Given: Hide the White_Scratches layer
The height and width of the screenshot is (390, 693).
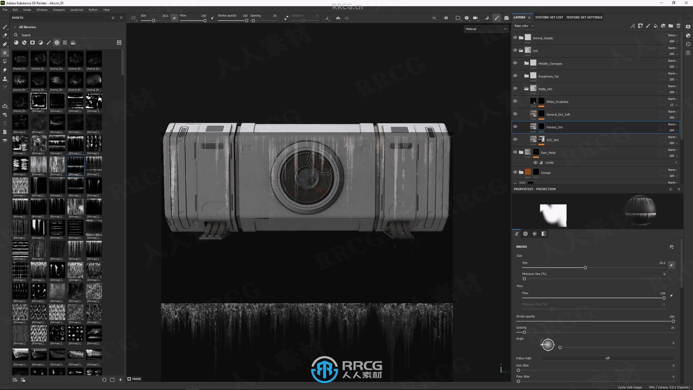Looking at the screenshot, I should tap(515, 101).
